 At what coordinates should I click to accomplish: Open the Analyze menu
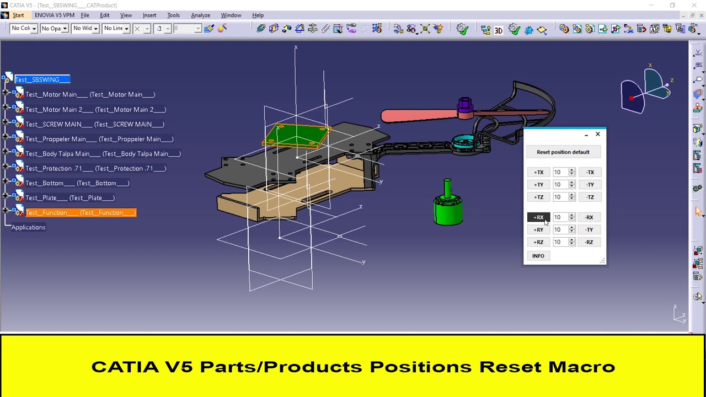point(200,15)
